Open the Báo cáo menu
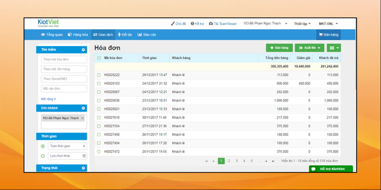Viewport: 381px width, 190px height. [147, 35]
